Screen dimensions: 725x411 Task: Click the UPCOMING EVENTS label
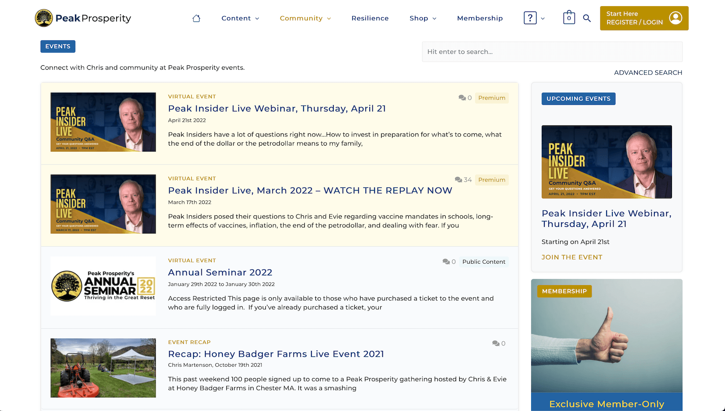[578, 99]
